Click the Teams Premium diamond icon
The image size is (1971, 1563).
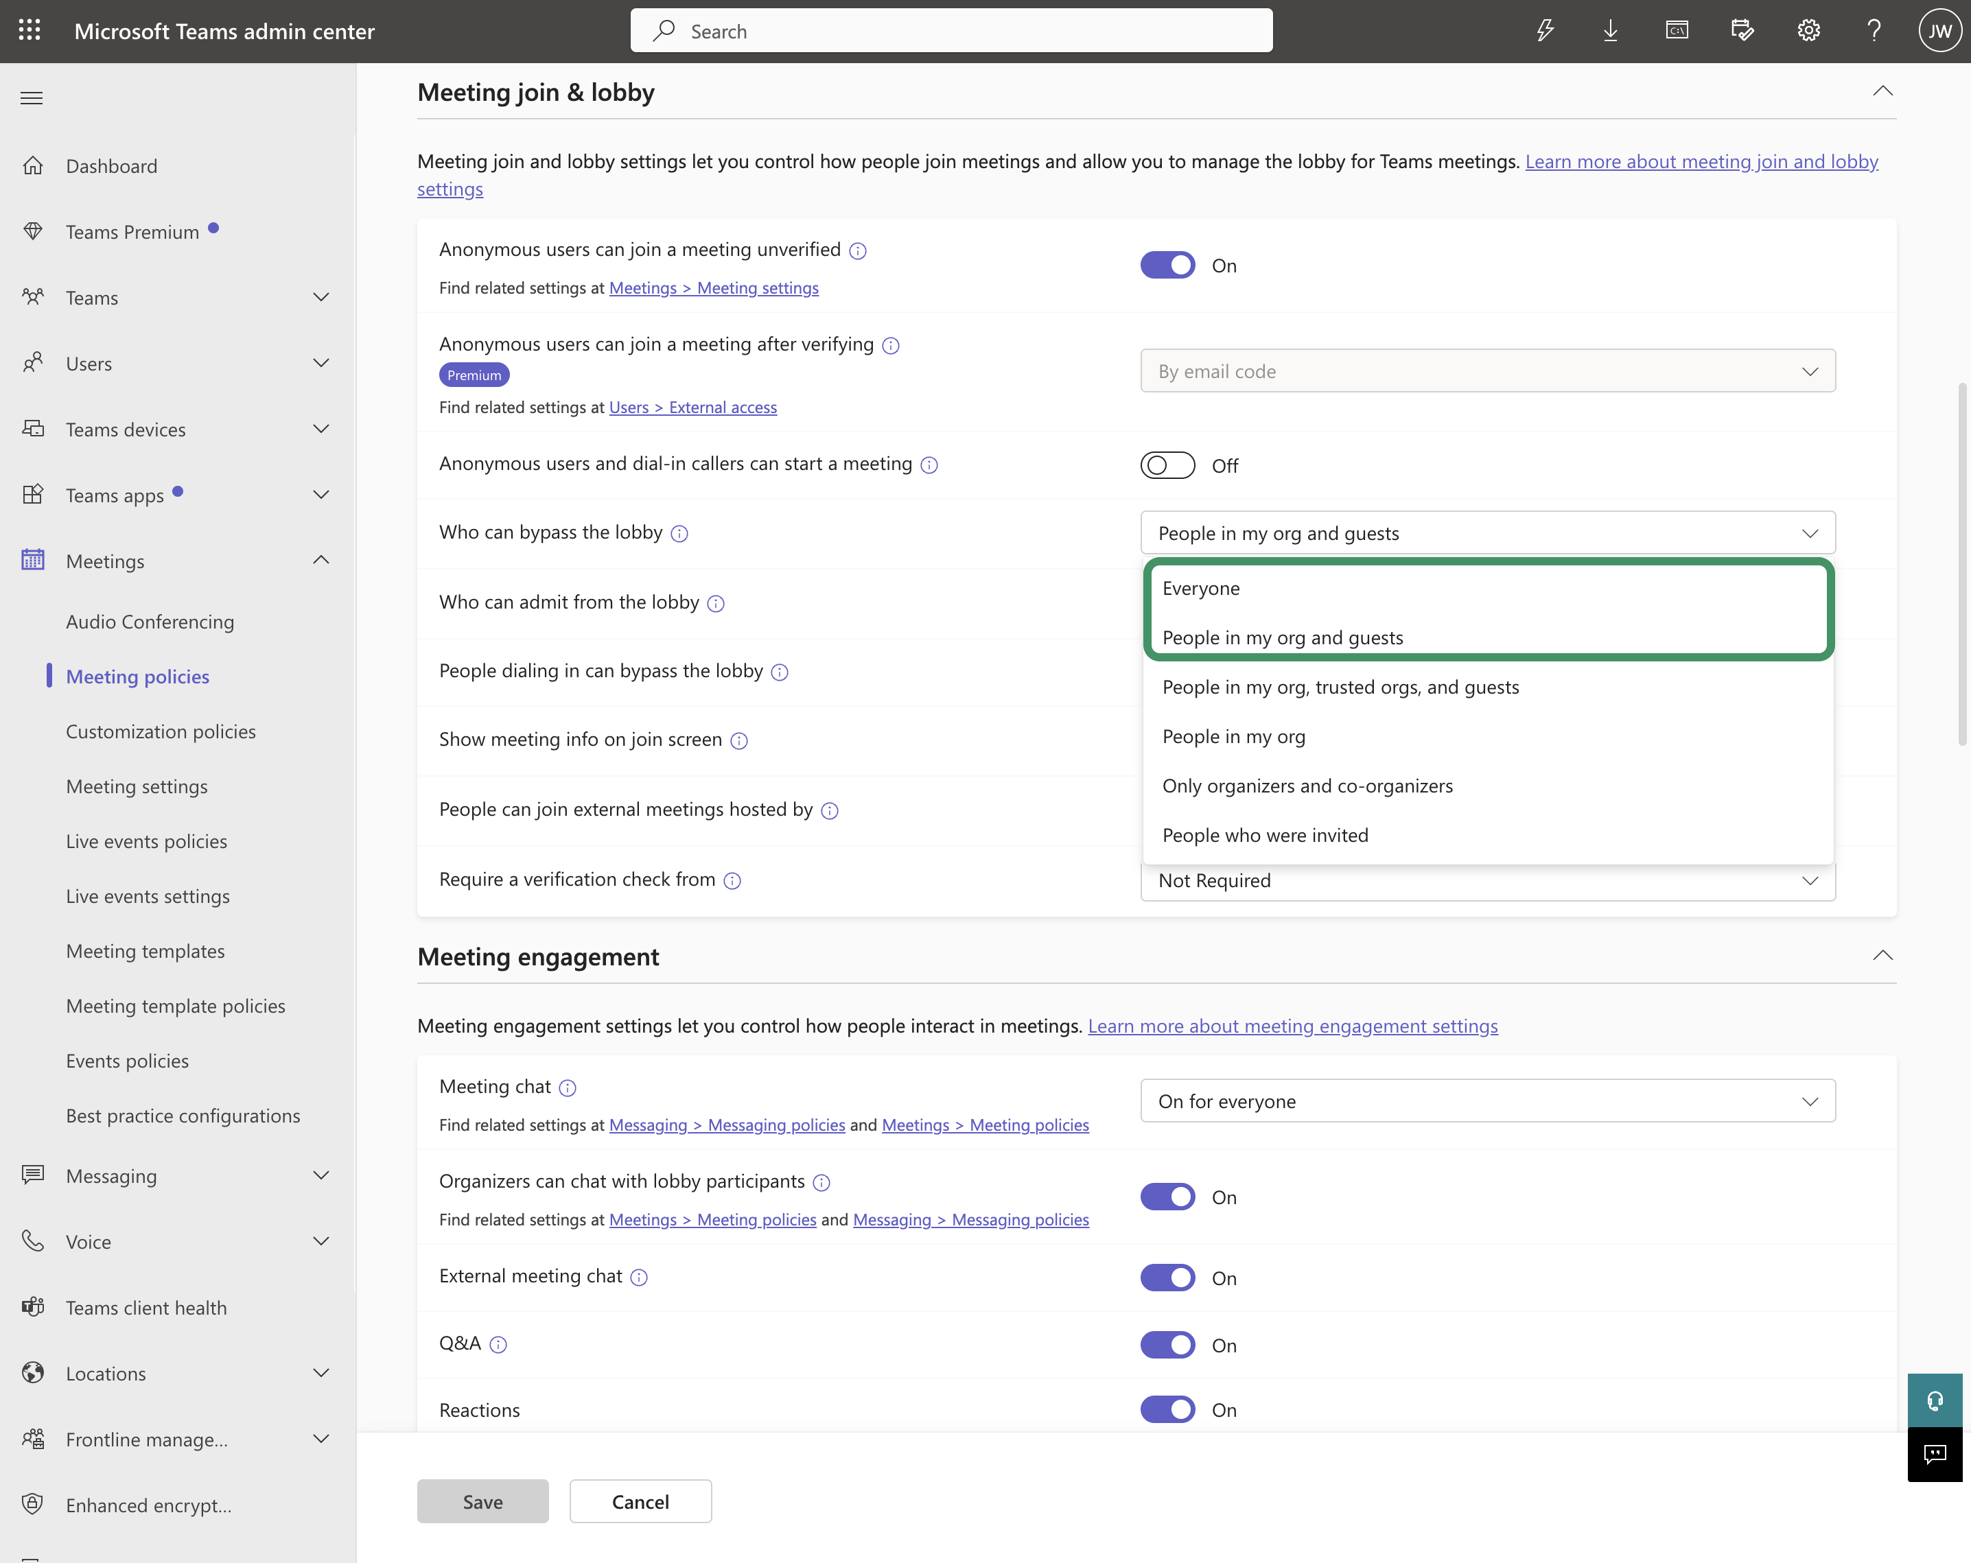tap(33, 231)
